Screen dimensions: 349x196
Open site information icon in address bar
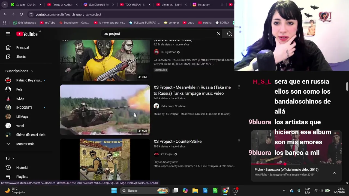pyautogui.click(x=31, y=14)
